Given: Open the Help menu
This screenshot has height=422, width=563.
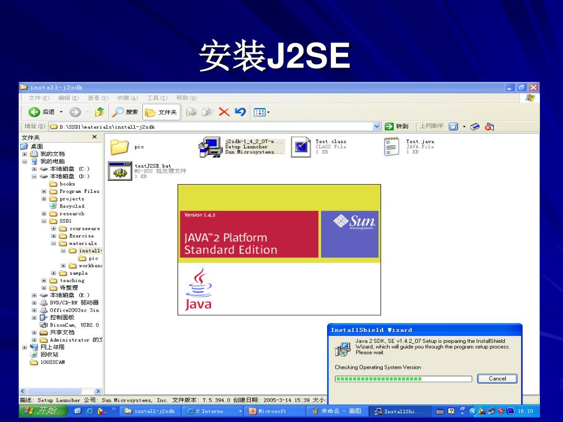Looking at the screenshot, I should pyautogui.click(x=186, y=98).
